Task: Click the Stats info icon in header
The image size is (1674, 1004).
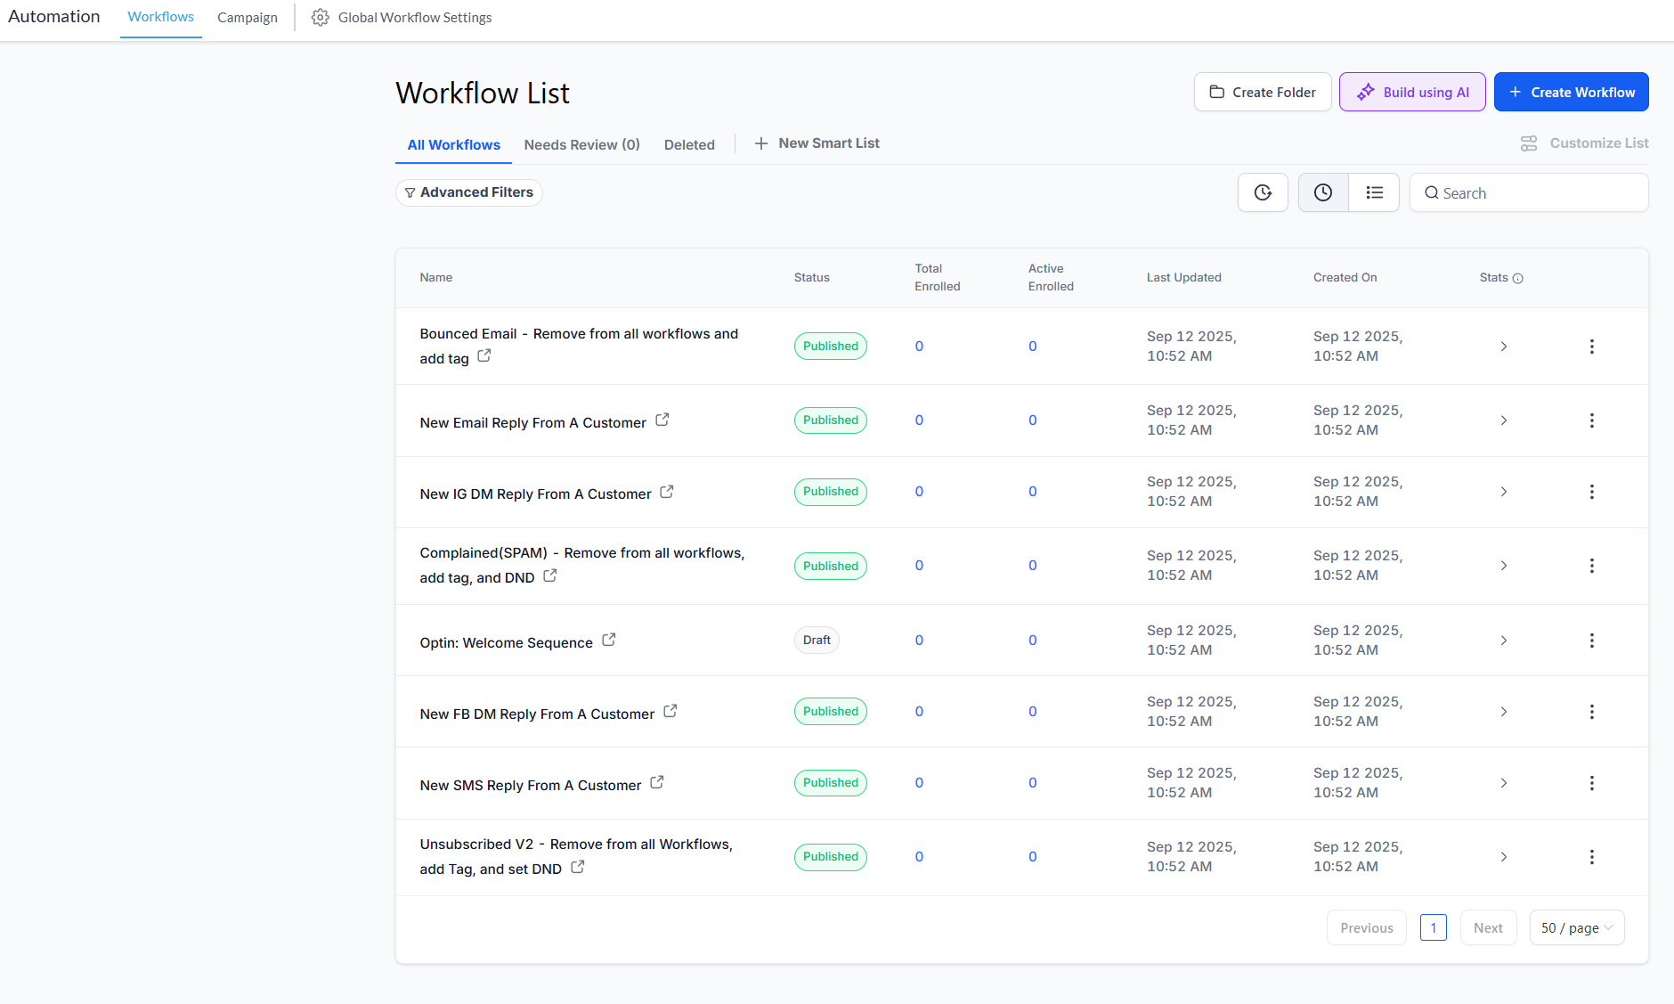Action: tap(1518, 279)
